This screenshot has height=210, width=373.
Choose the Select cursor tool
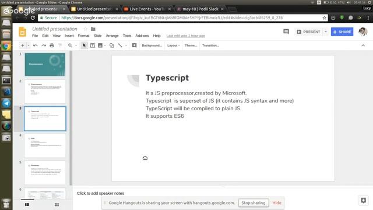(x=84, y=45)
